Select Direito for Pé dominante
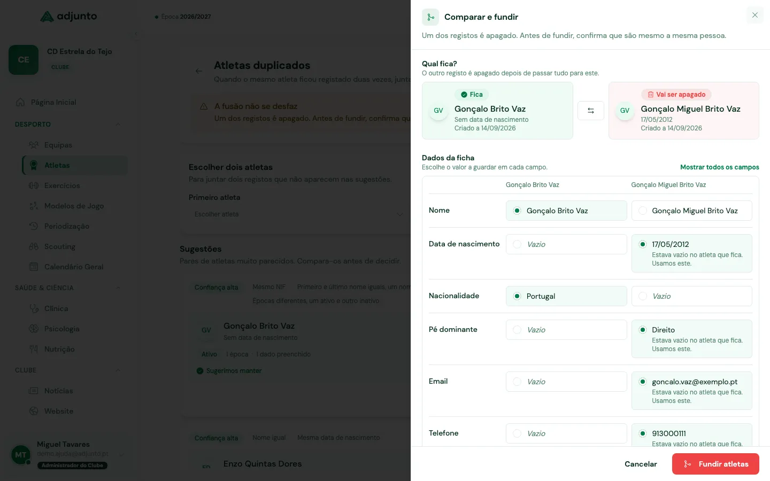 tap(692, 339)
